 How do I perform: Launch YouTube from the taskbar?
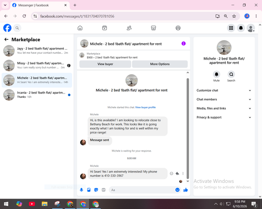click(x=32, y=204)
